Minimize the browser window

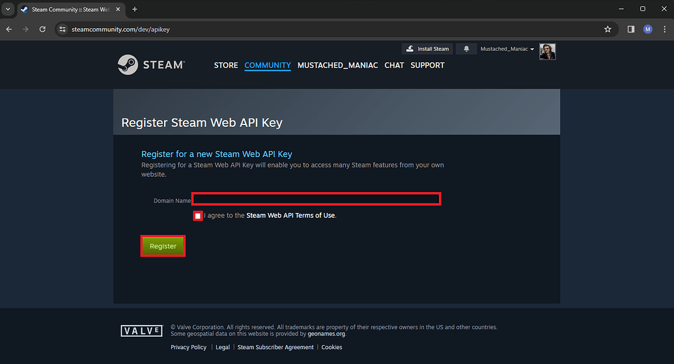pos(621,9)
